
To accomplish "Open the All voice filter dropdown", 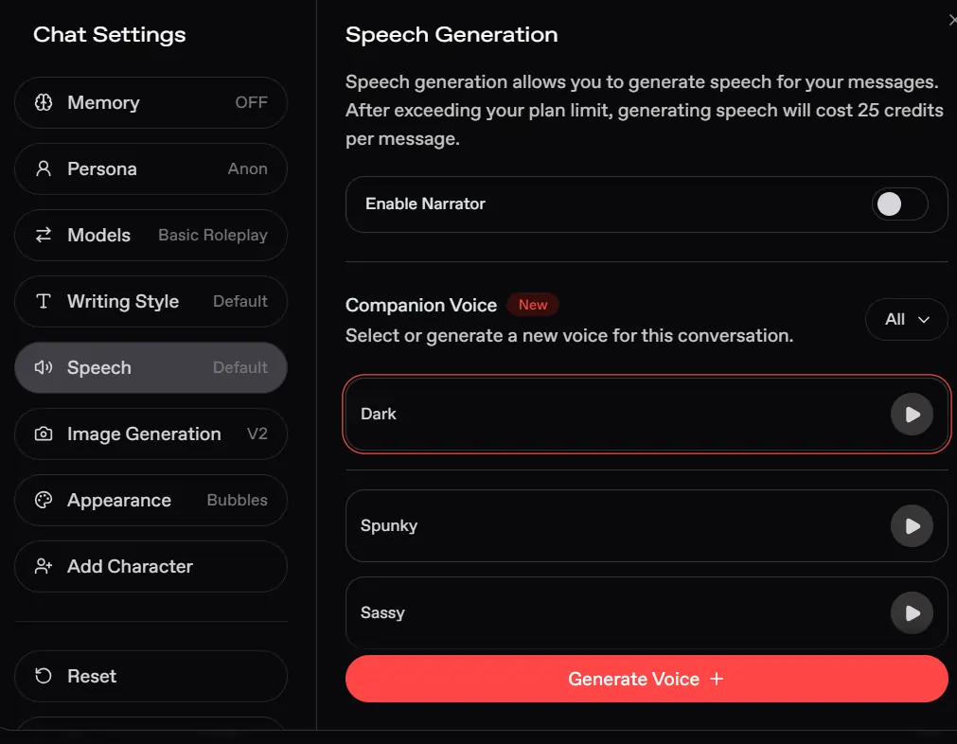I will [906, 319].
